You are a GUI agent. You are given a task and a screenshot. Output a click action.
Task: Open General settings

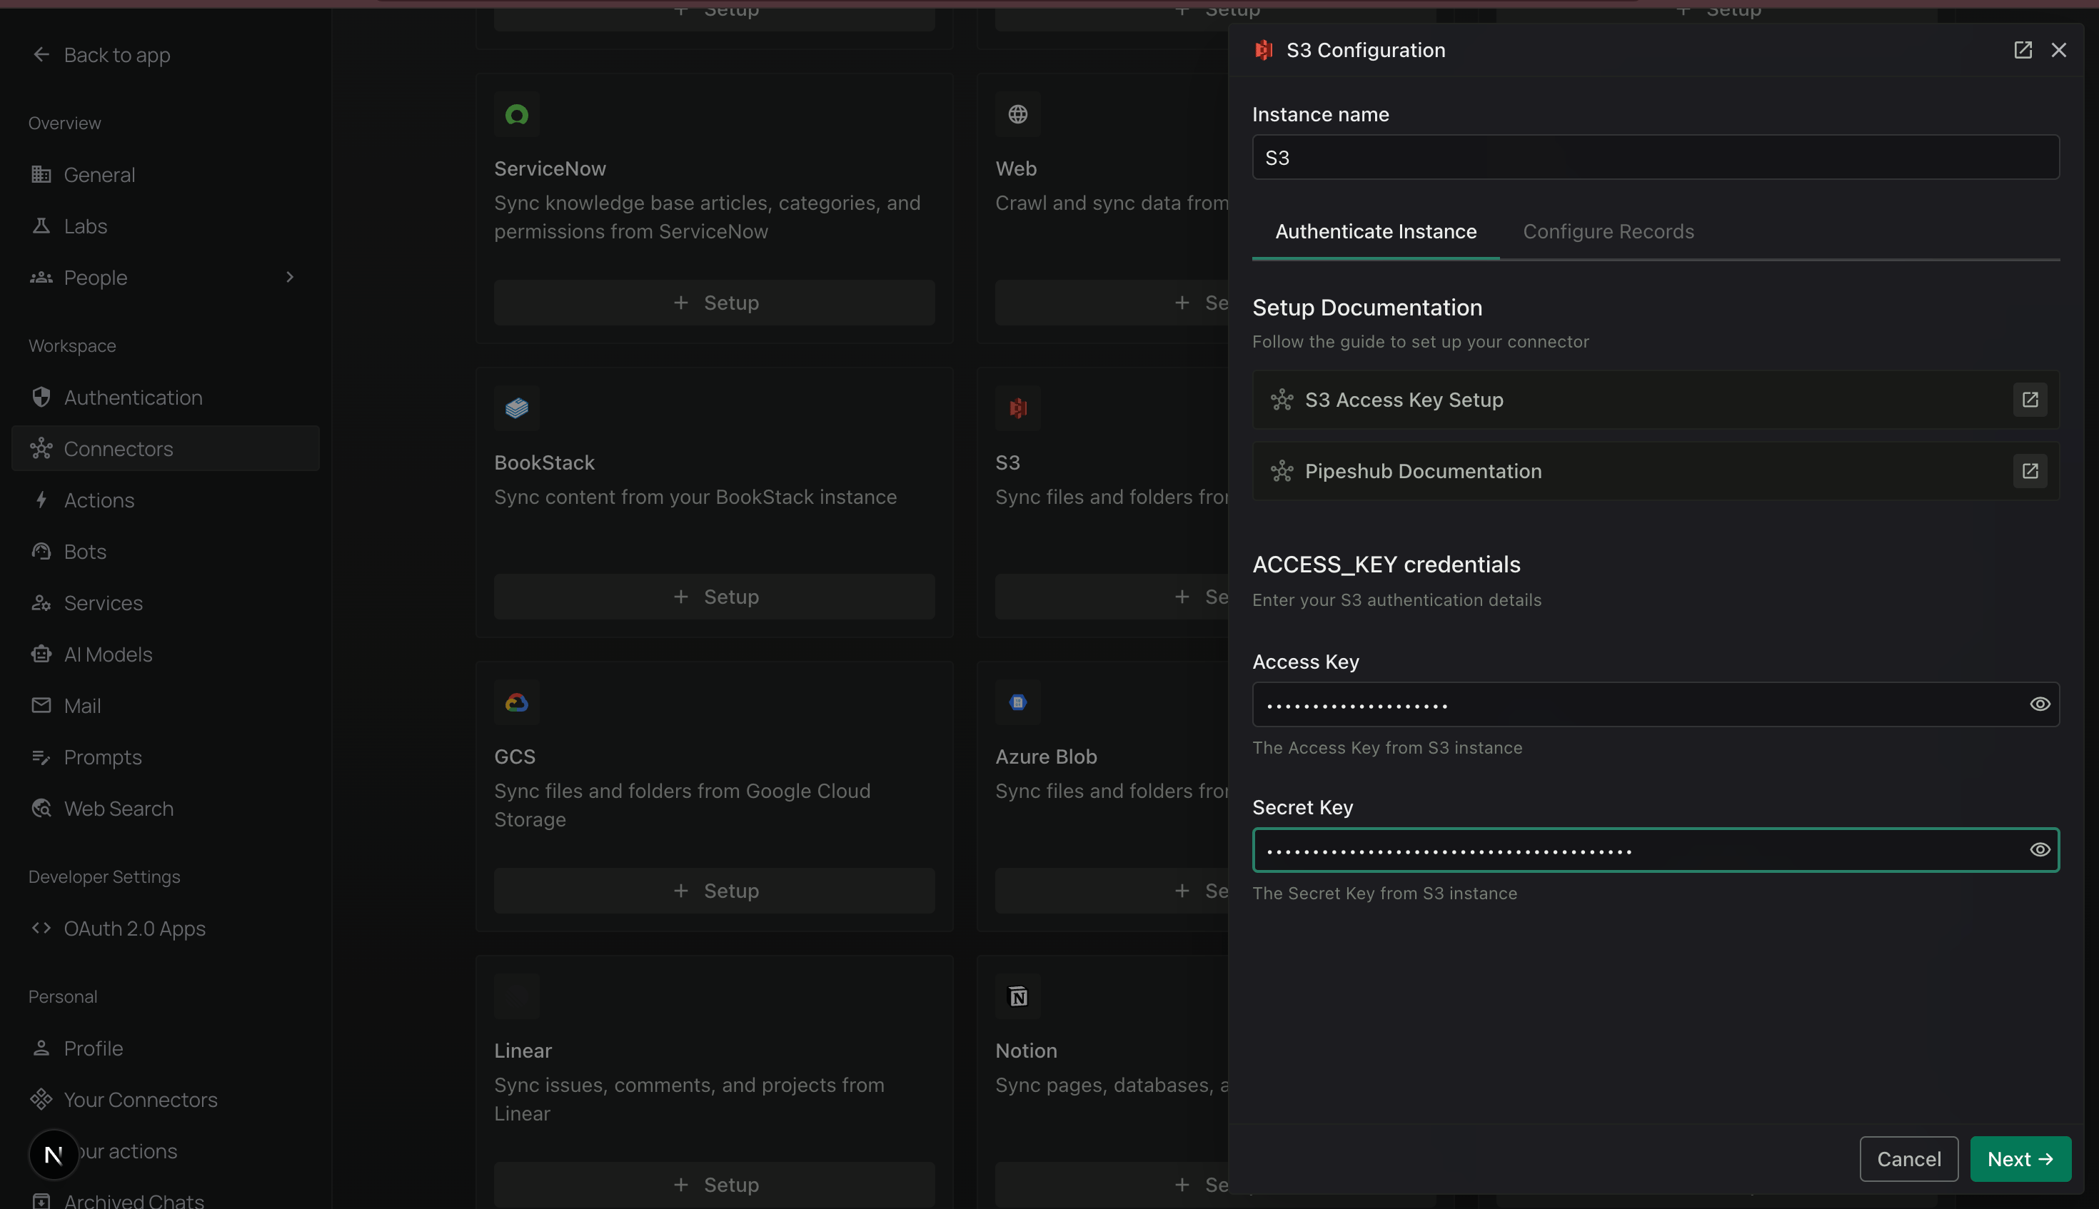coord(166,174)
